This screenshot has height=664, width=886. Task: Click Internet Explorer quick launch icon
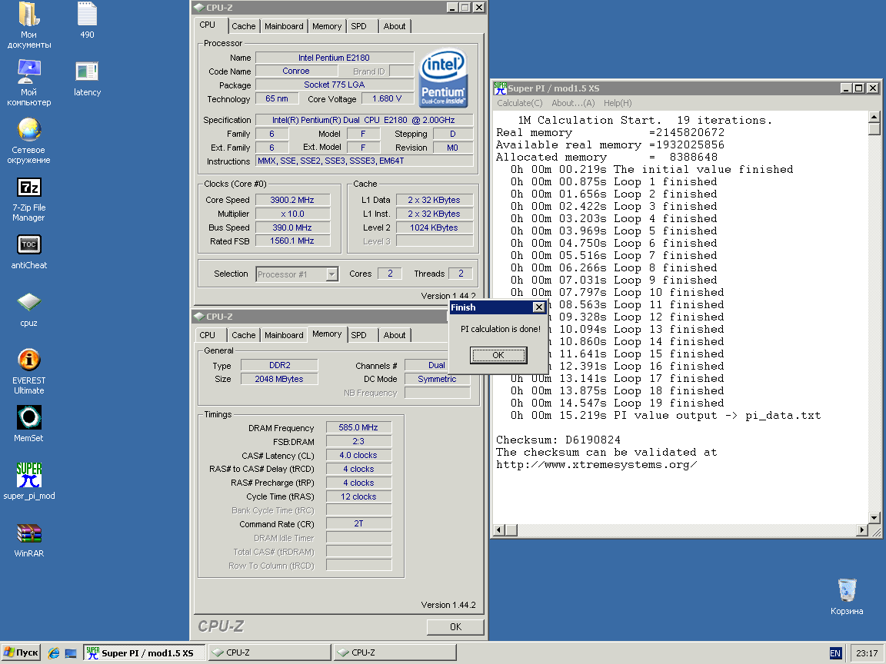click(54, 652)
